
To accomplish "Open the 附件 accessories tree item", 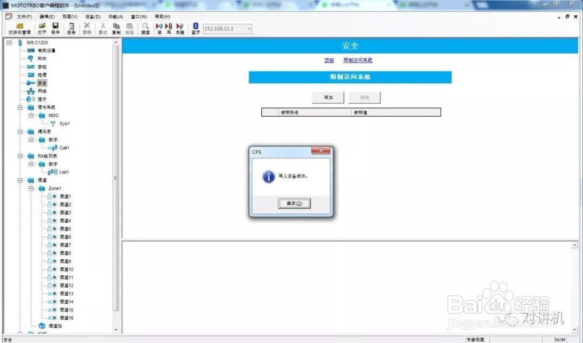I will pos(42,59).
